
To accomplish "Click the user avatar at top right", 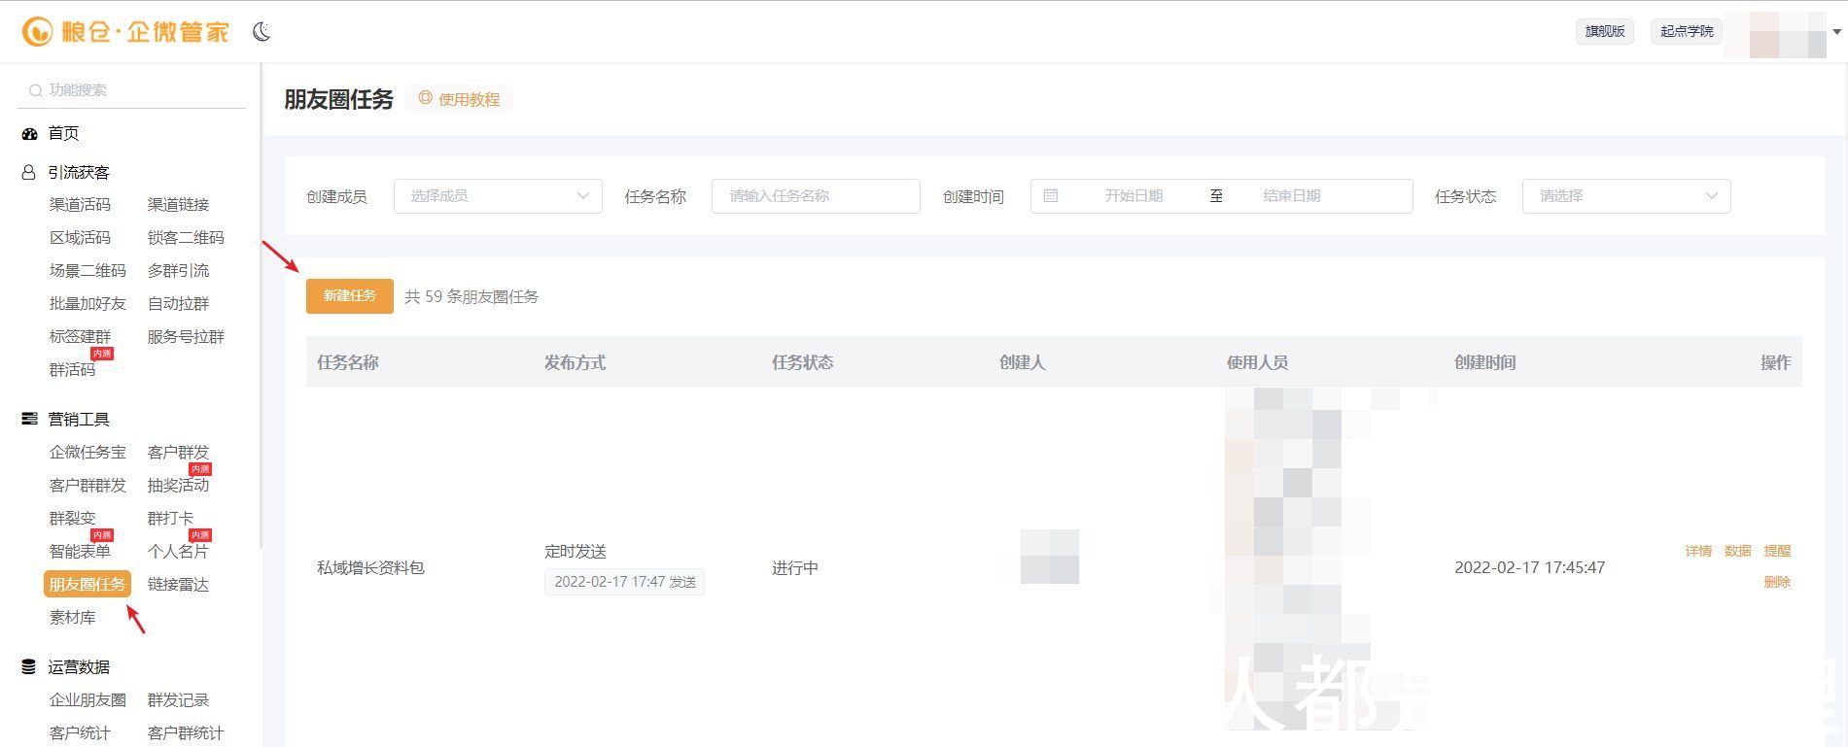I will click(x=1777, y=34).
